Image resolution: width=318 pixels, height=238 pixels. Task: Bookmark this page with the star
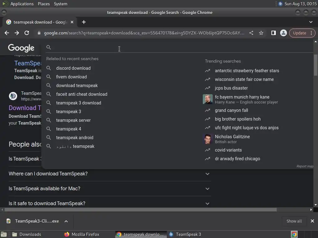(x=261, y=33)
